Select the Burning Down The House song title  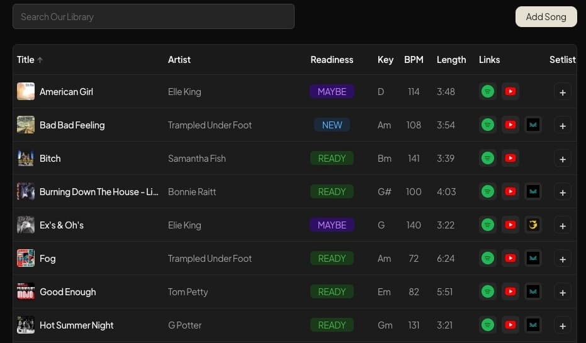[99, 192]
